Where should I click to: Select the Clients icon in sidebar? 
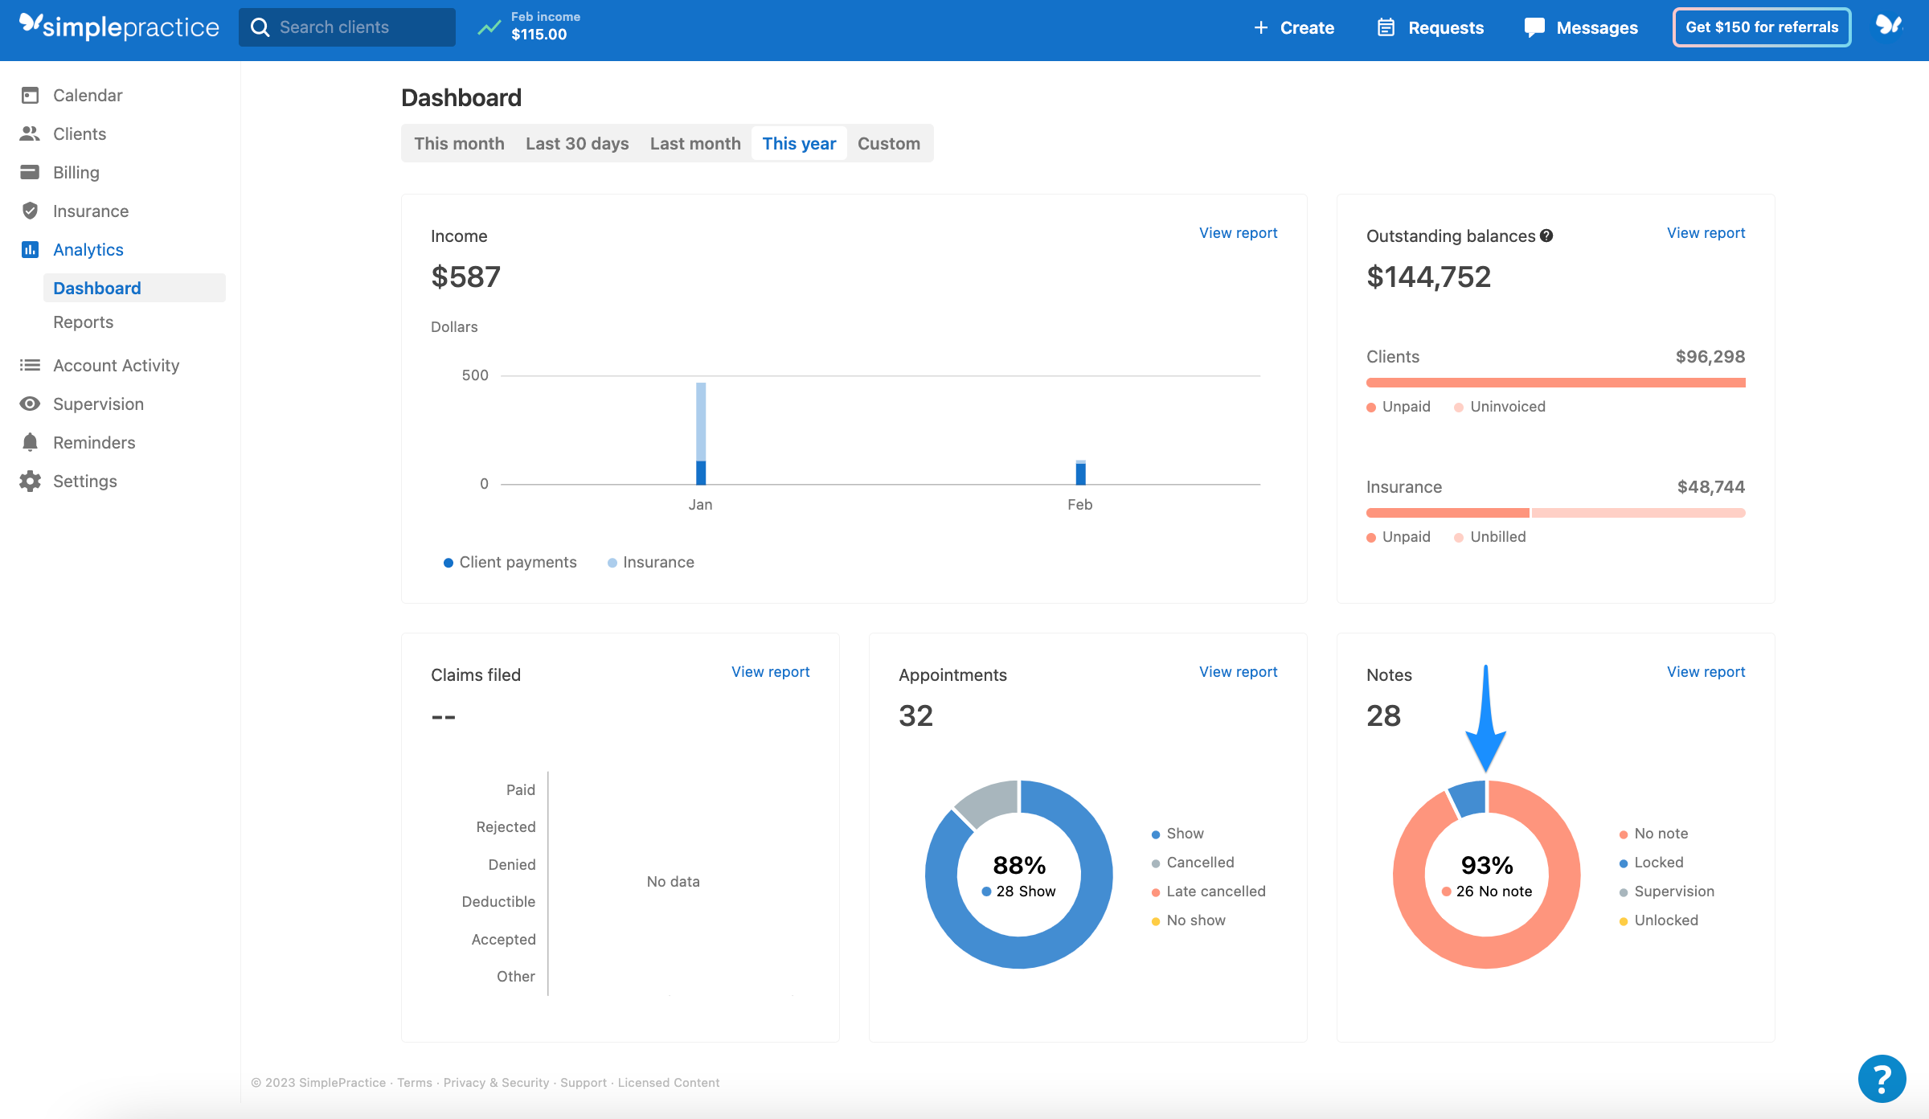pyautogui.click(x=30, y=133)
